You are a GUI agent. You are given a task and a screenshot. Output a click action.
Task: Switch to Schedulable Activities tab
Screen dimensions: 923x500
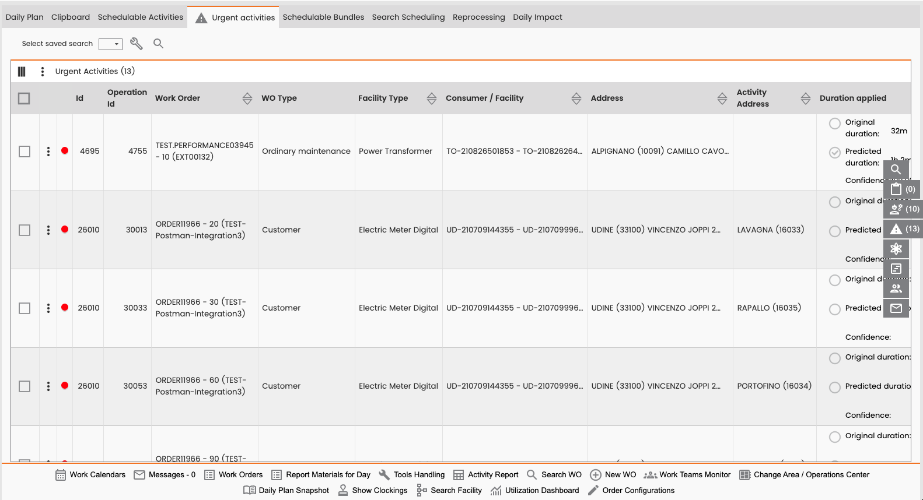pos(141,17)
